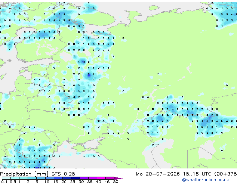Click the '0.5' legend scale label
This screenshot has height=183, width=237.
(13, 182)
